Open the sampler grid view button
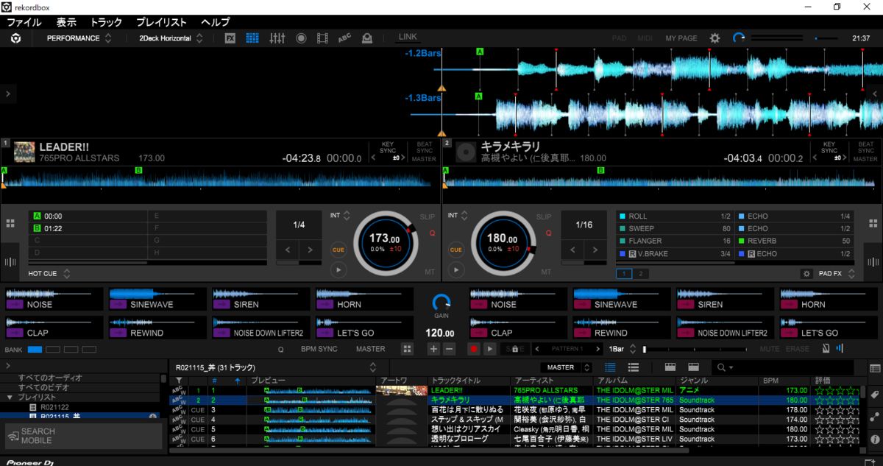The image size is (883, 466). (407, 348)
